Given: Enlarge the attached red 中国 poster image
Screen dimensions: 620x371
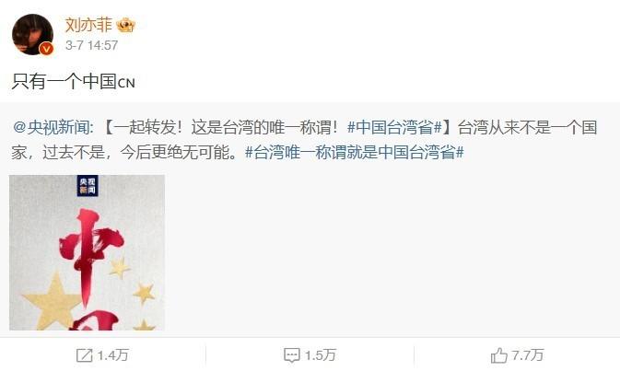Looking at the screenshot, I should (87, 252).
